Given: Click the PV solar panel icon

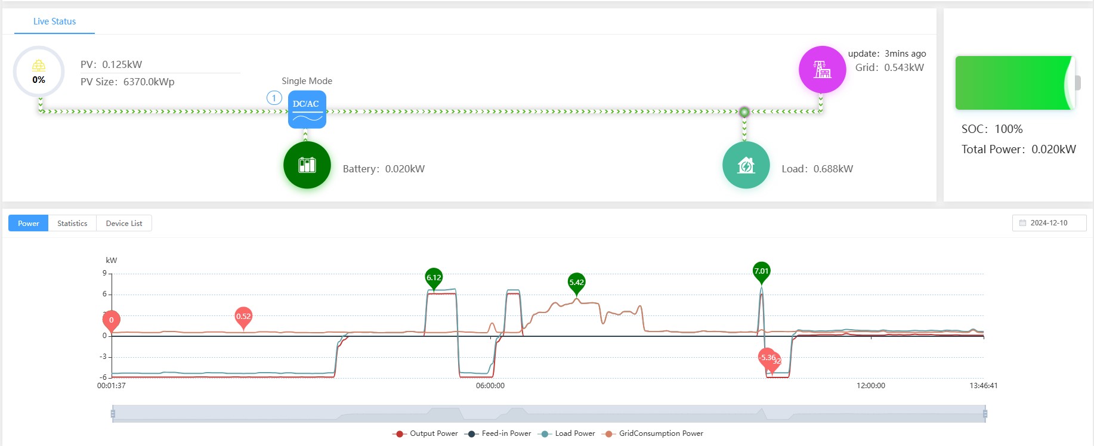Looking at the screenshot, I should pyautogui.click(x=39, y=66).
